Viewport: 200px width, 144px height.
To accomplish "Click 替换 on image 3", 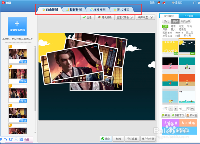I will (x=23, y=101).
